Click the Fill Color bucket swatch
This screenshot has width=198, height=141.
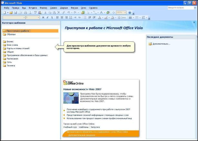(113, 17)
